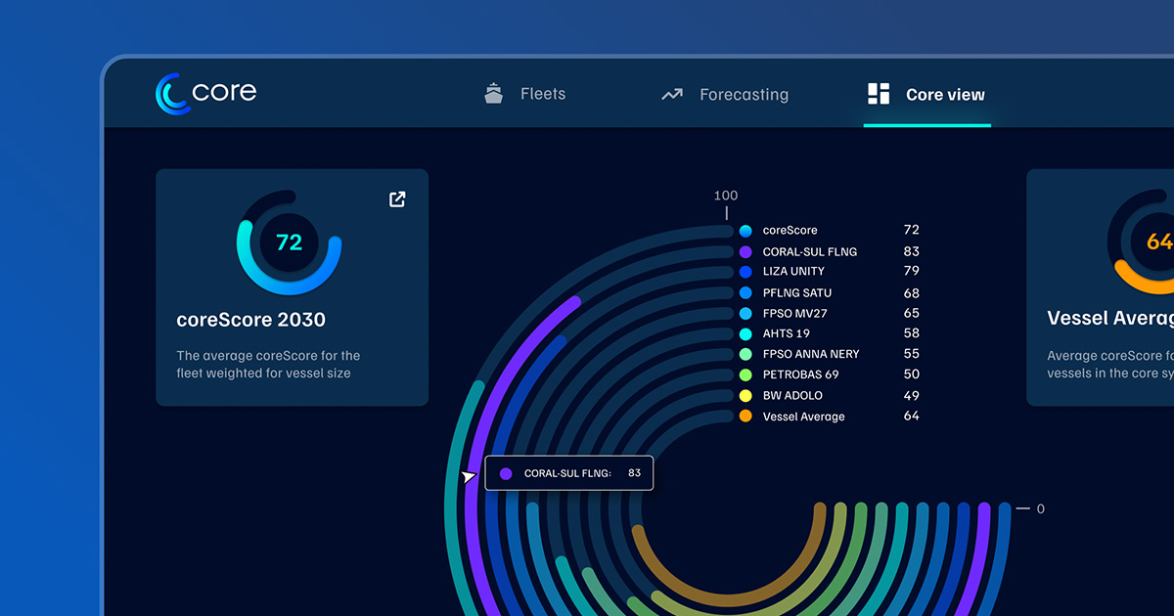Click the AHTS 19 value 58
This screenshot has width=1174, height=616.
(x=911, y=334)
